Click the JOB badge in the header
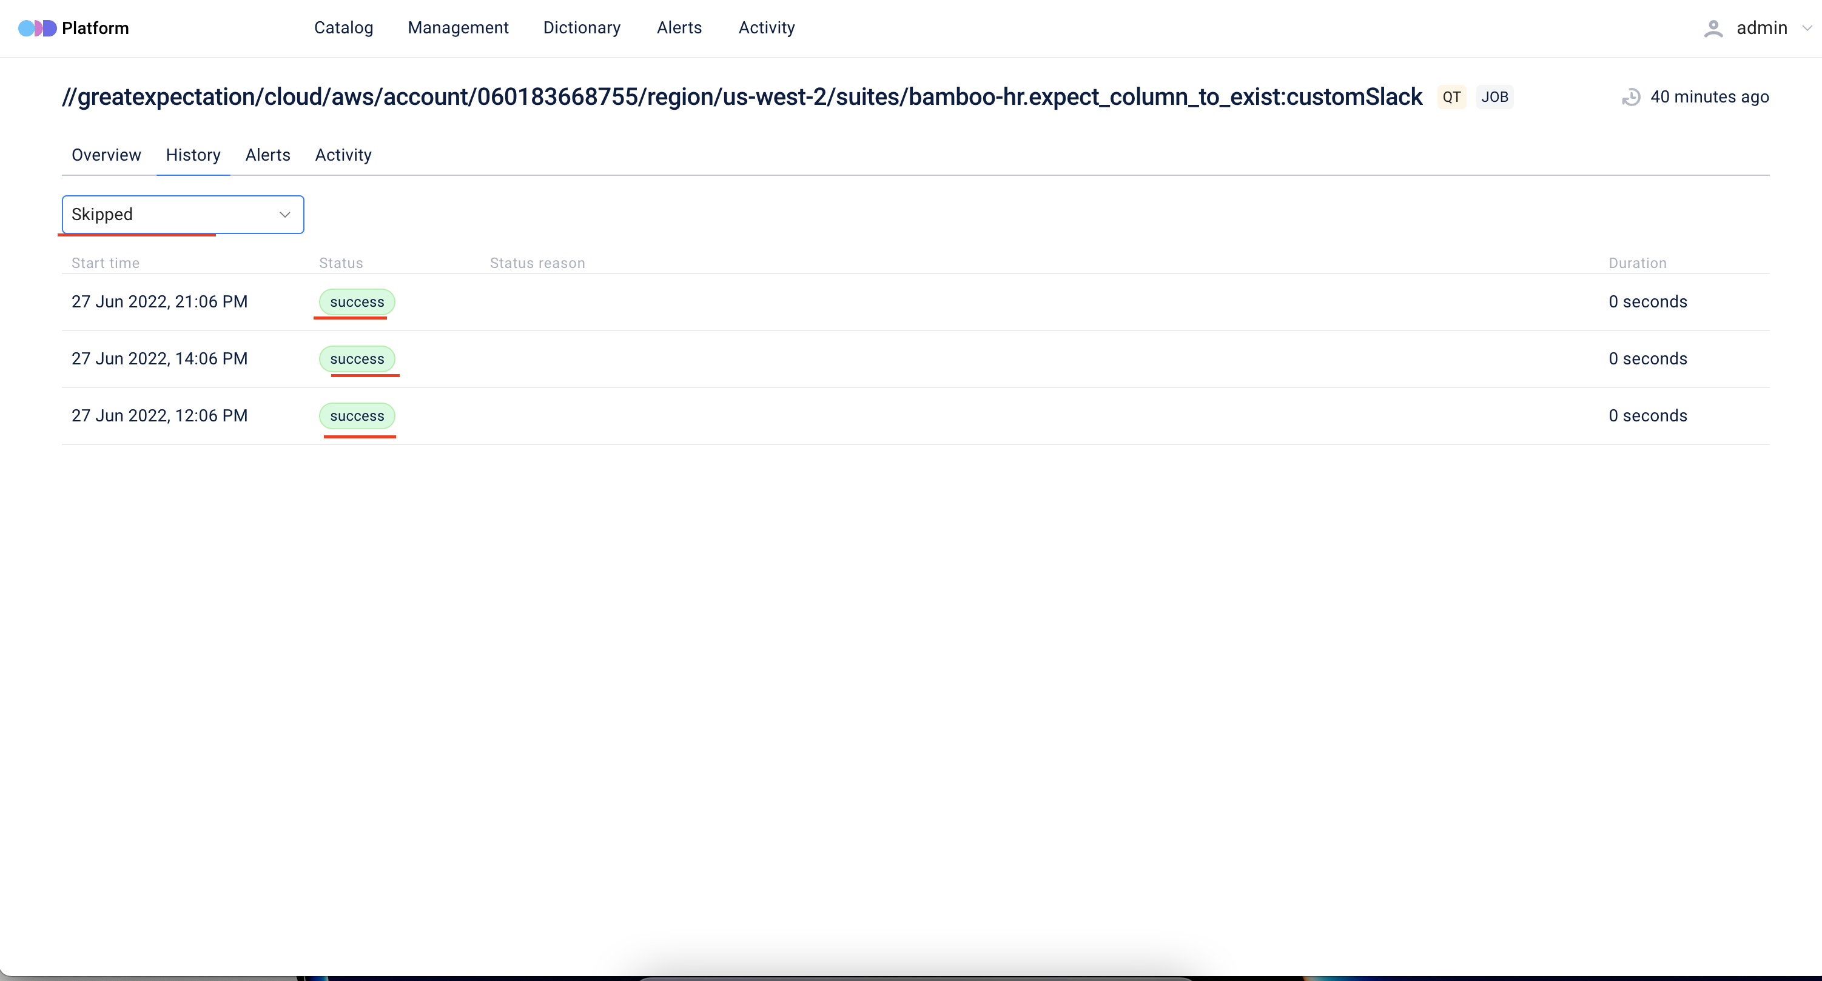Image resolution: width=1822 pixels, height=981 pixels. (x=1495, y=97)
